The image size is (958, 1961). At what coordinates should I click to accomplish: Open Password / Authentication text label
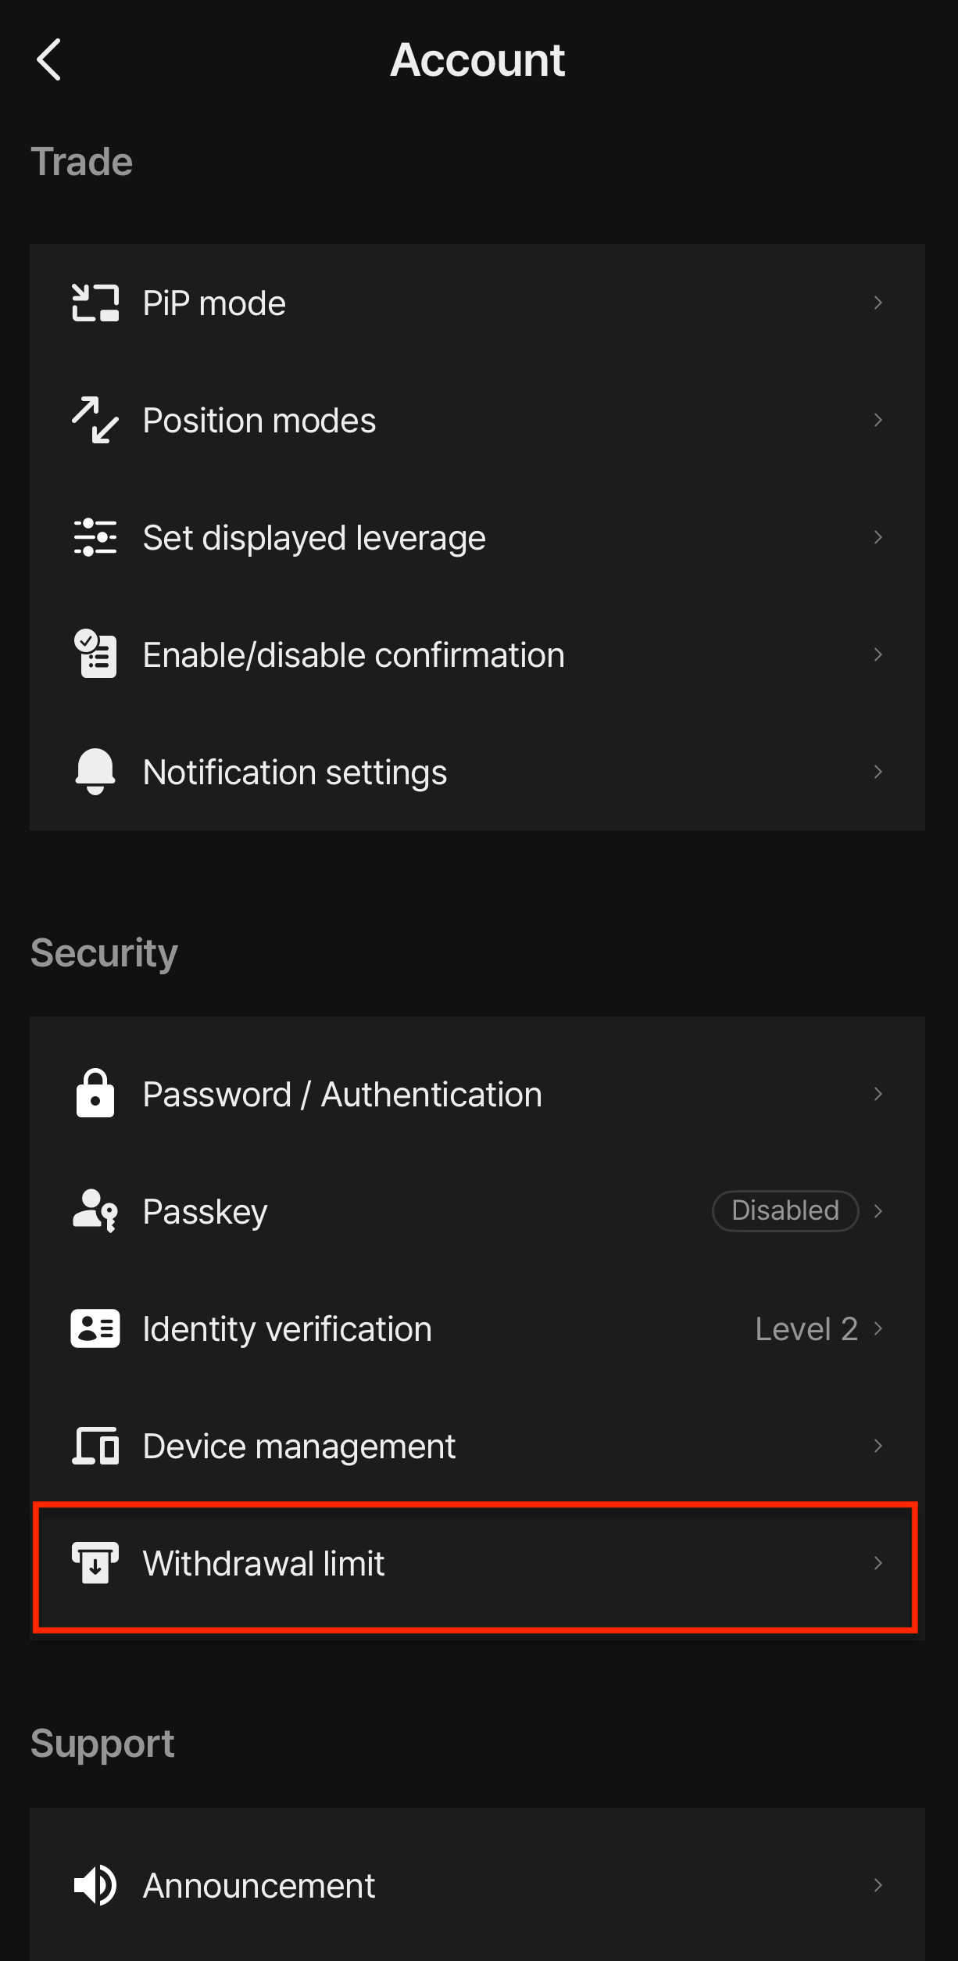click(x=342, y=1094)
